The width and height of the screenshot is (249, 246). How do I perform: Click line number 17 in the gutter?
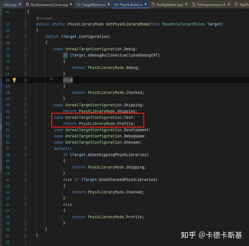tap(8, 24)
